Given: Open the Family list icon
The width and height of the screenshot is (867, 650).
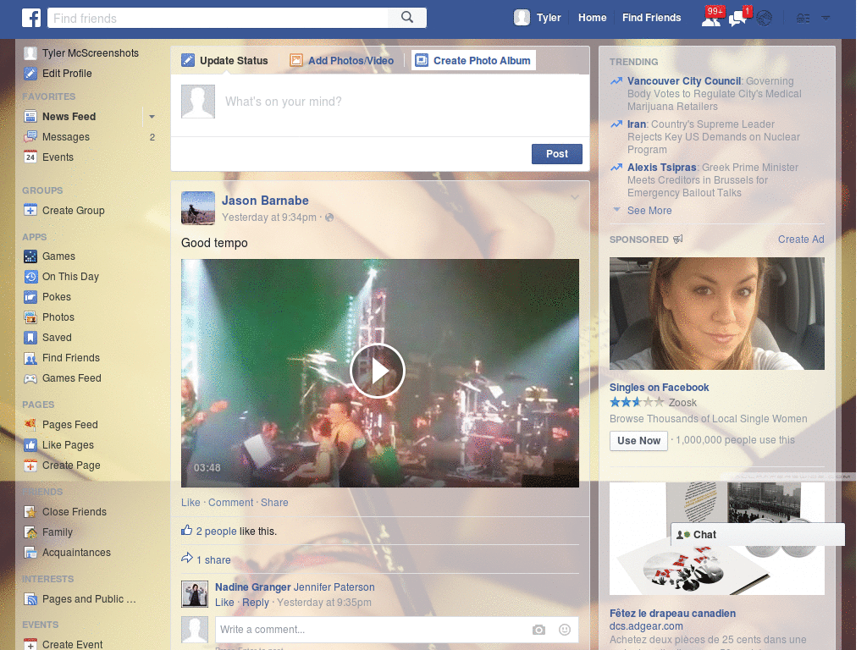Looking at the screenshot, I should 30,533.
